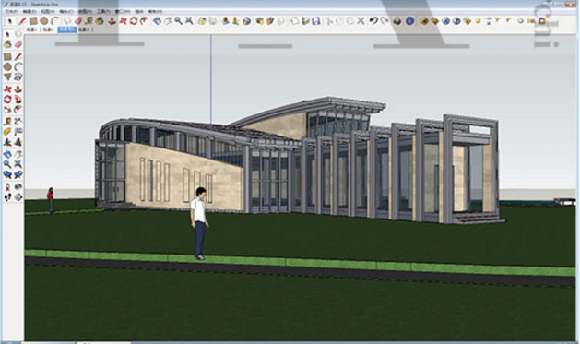Viewport: 580px width, 344px height.
Task: Click the Save floppy disk icon
Action: (x=315, y=20)
